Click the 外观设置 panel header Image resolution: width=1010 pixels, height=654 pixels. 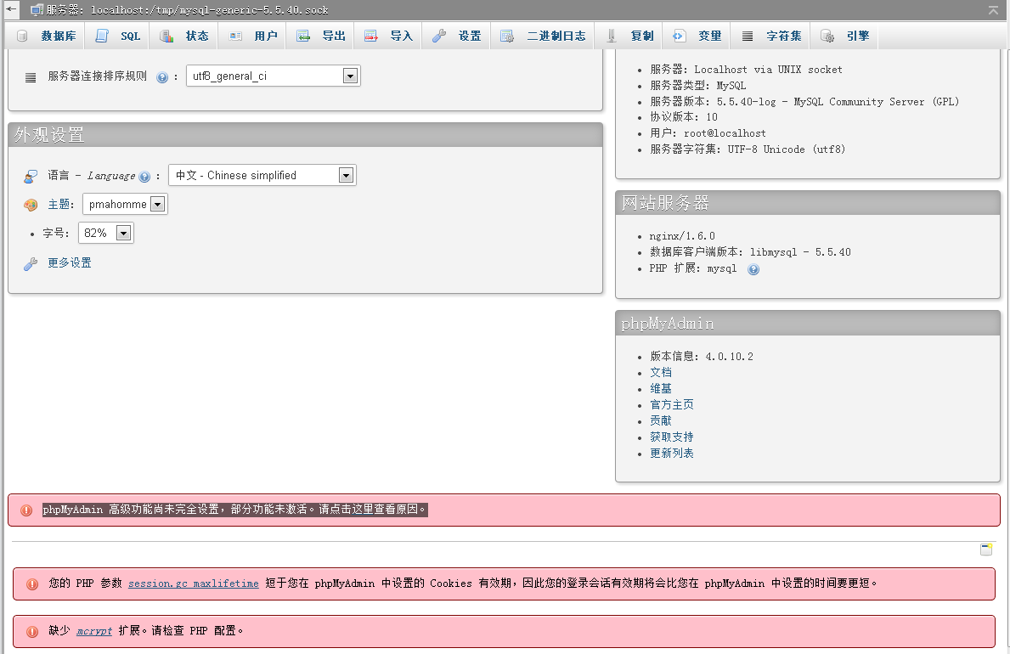click(x=305, y=135)
